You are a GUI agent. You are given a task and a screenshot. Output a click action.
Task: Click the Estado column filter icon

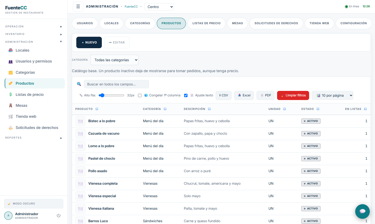pyautogui.click(x=318, y=109)
